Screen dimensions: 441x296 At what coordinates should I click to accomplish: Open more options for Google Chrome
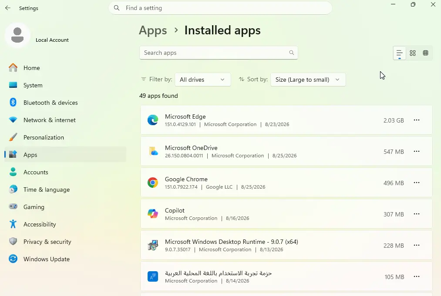point(417,183)
